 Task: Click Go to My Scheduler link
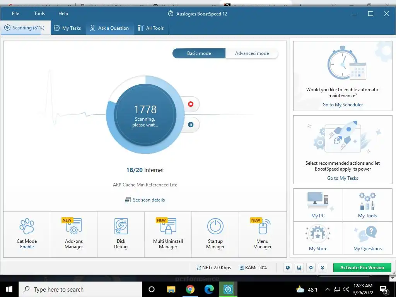point(343,104)
